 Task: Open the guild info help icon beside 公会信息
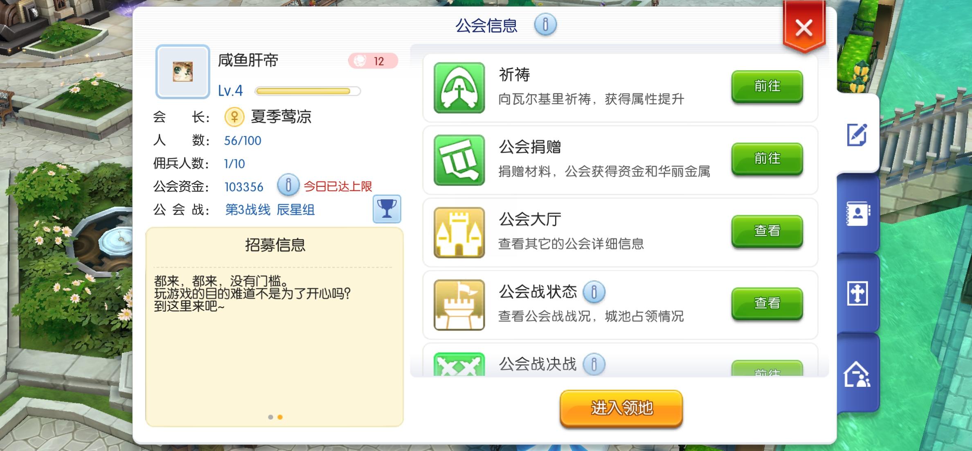[x=545, y=24]
